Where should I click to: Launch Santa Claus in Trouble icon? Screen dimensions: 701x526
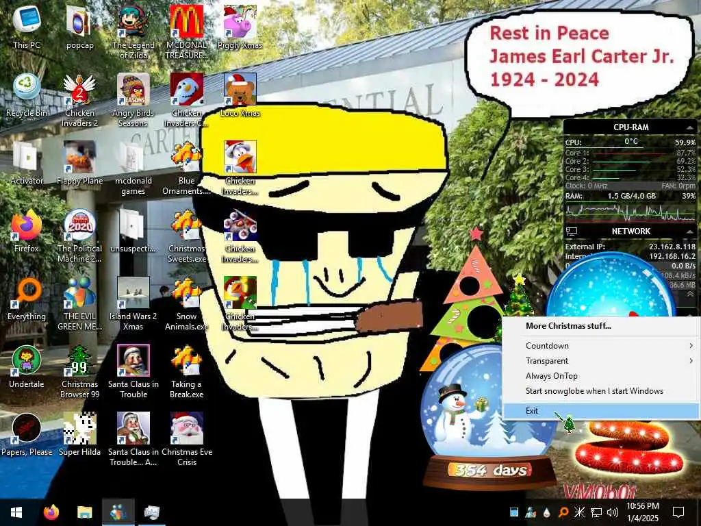133,371
